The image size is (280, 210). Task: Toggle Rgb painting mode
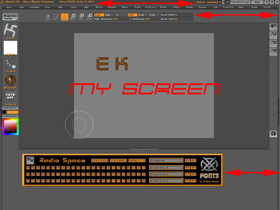[x=110, y=15]
